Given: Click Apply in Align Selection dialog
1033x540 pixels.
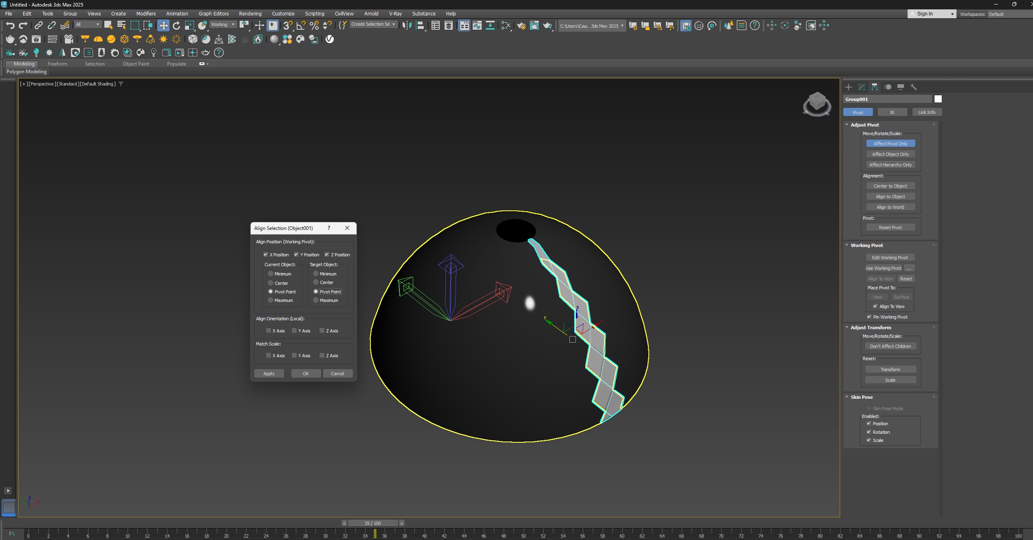Looking at the screenshot, I should (269, 374).
